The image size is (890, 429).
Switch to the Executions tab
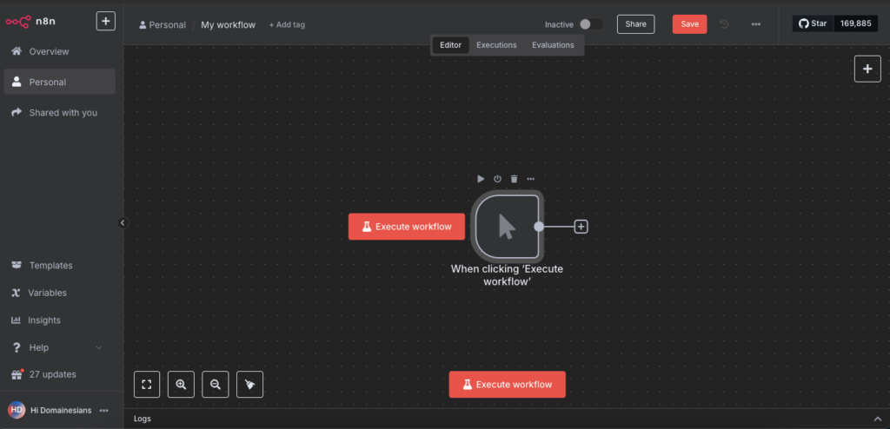[x=496, y=45]
